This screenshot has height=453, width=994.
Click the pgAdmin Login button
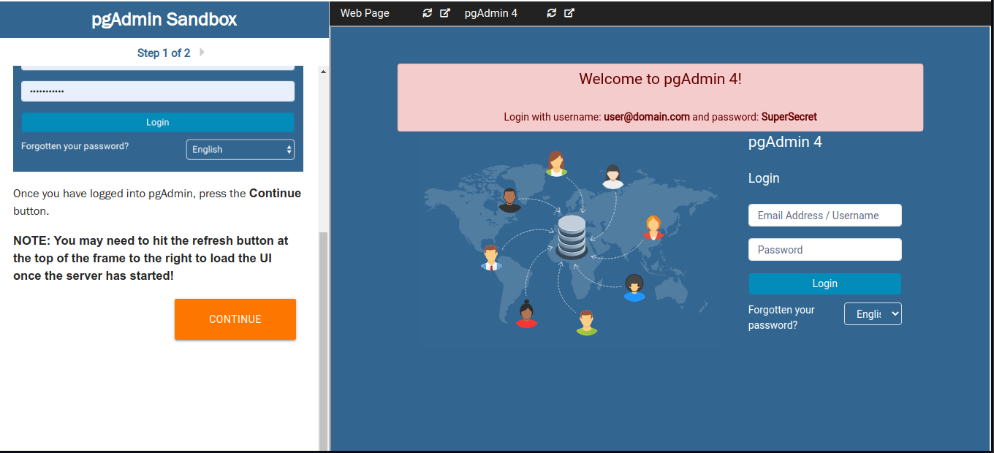(825, 283)
